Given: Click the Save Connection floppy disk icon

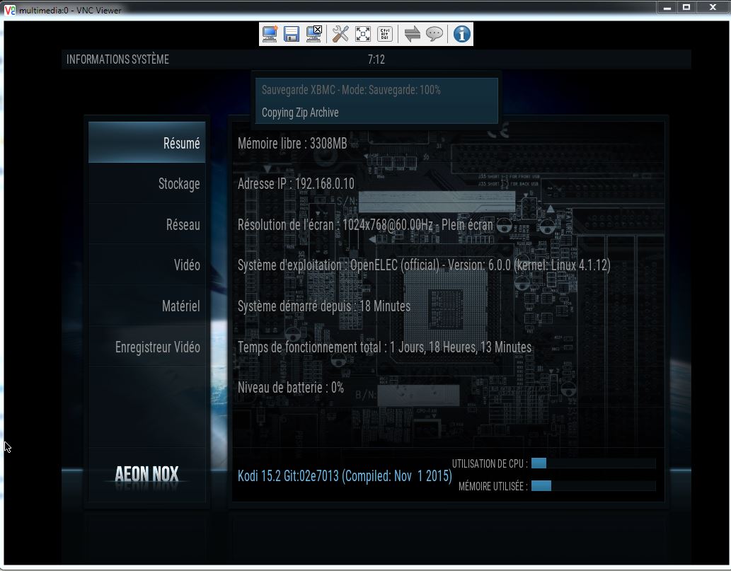Looking at the screenshot, I should pyautogui.click(x=292, y=34).
